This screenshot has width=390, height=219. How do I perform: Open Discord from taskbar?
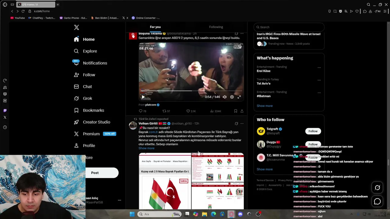(240, 214)
